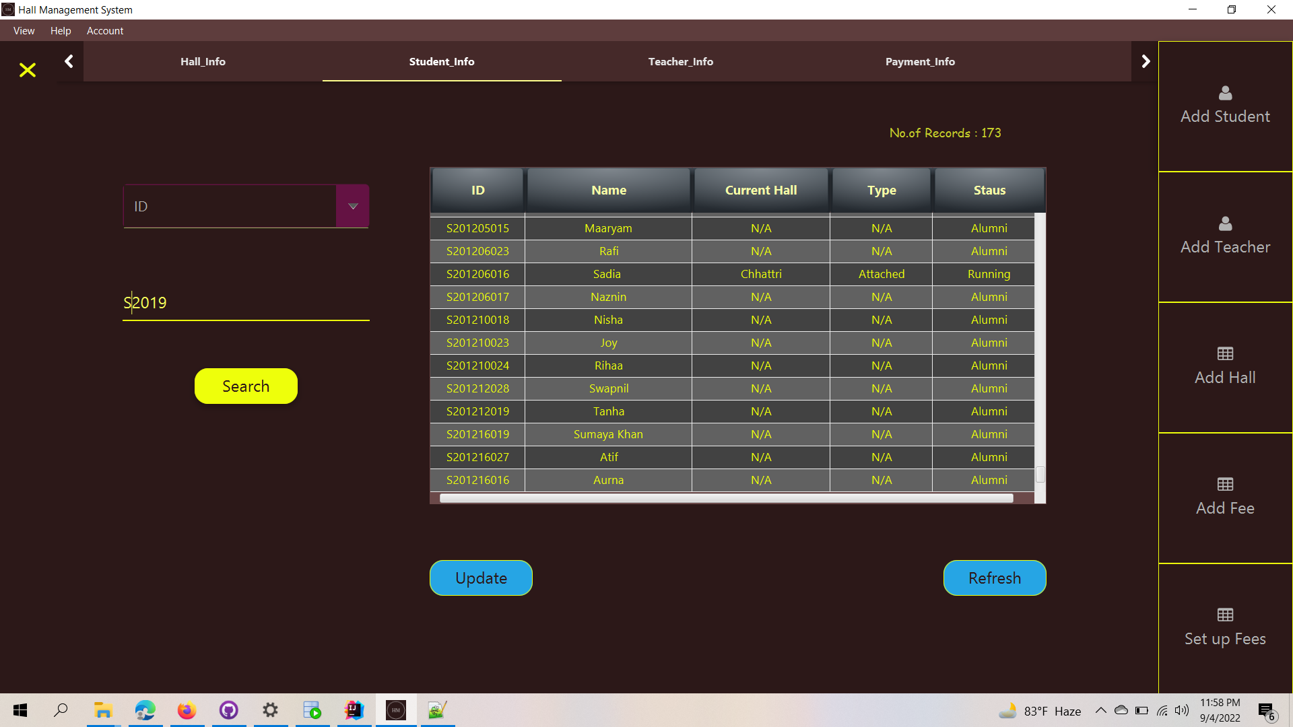Open the Account menu
This screenshot has width=1293, height=727.
[x=104, y=31]
